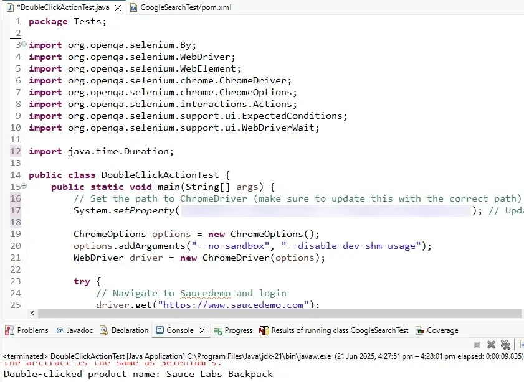
Task: Click the "--disable-dev-shm-usage" string argument
Action: point(351,246)
